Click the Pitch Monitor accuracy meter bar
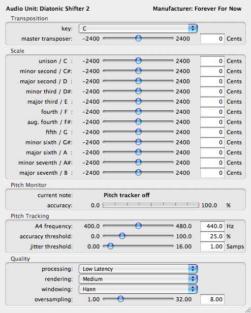This screenshot has height=313, width=251. pyautogui.click(x=151, y=205)
